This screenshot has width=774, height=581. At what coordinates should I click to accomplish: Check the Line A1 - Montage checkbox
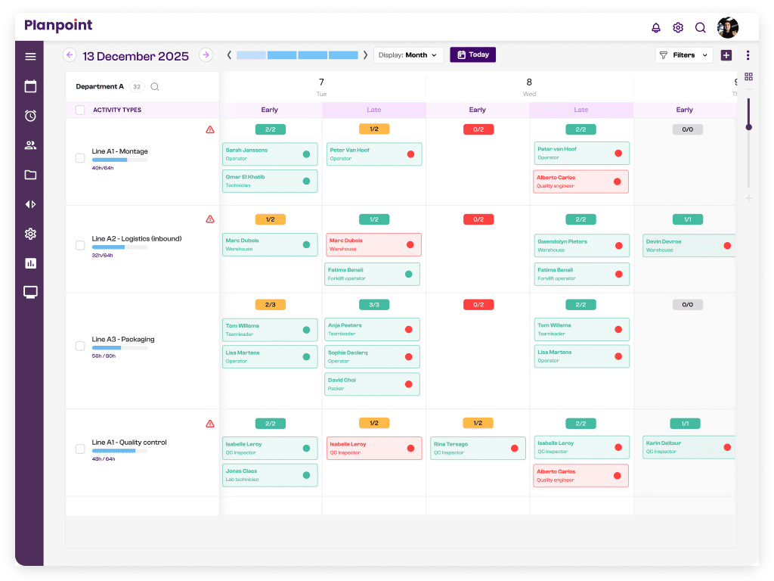click(x=80, y=158)
